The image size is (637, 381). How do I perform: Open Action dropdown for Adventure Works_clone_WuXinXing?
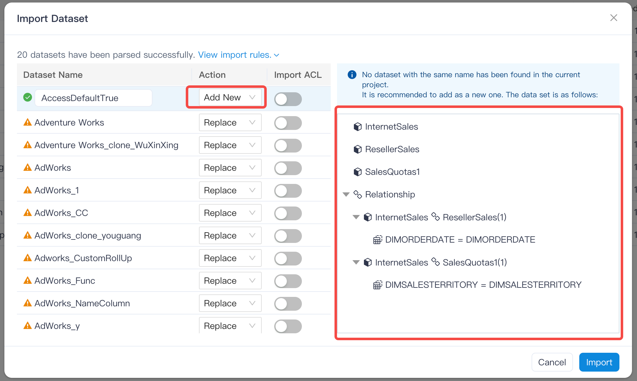(230, 145)
